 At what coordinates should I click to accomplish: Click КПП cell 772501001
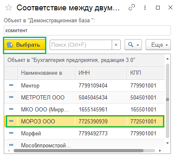click(143, 121)
